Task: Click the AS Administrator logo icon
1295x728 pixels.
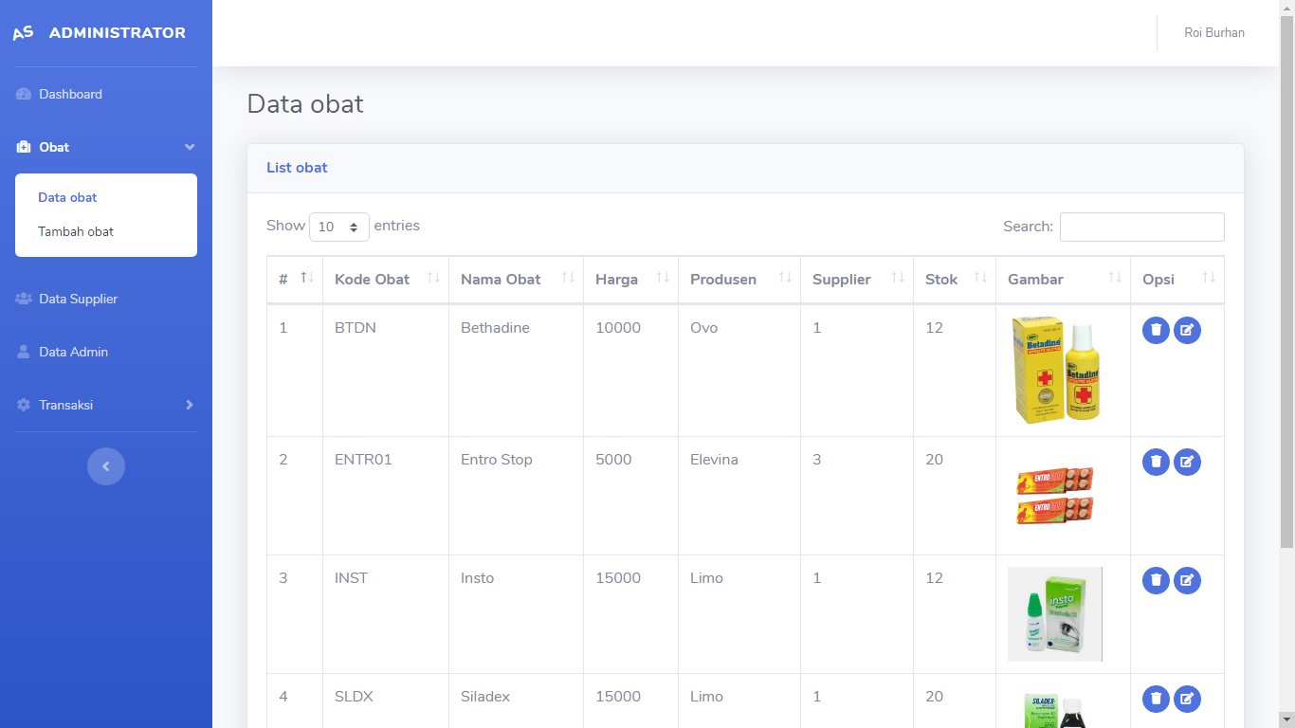Action: click(23, 33)
